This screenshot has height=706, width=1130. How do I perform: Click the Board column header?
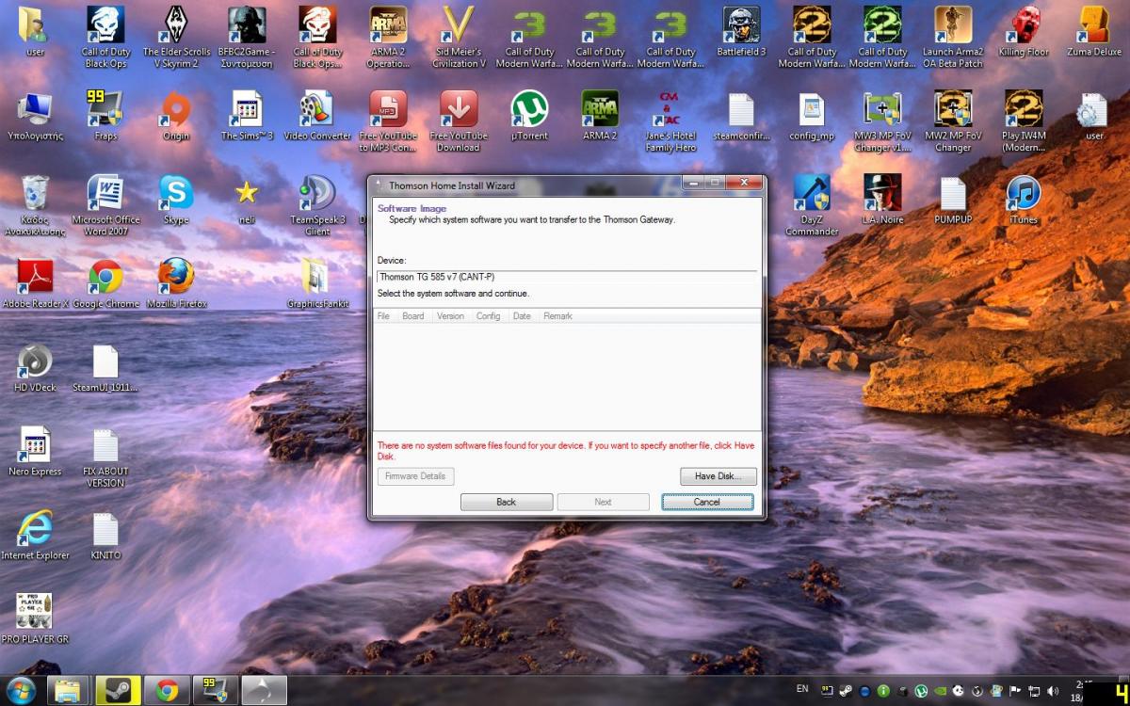click(413, 316)
